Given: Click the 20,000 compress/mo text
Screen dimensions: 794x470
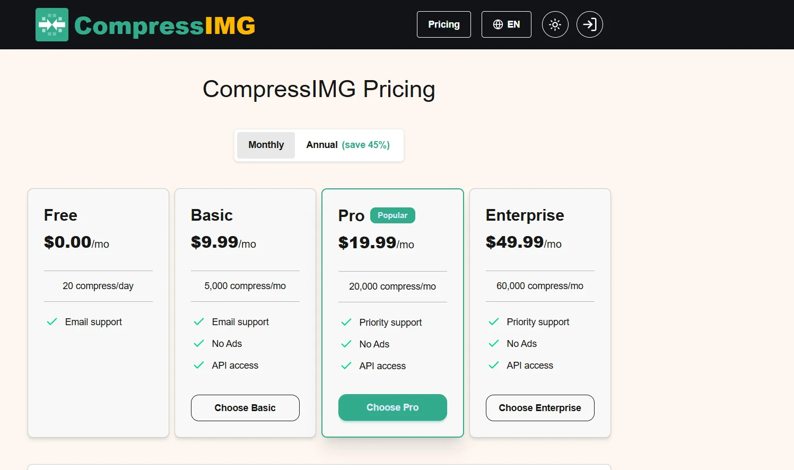Looking at the screenshot, I should click(392, 286).
